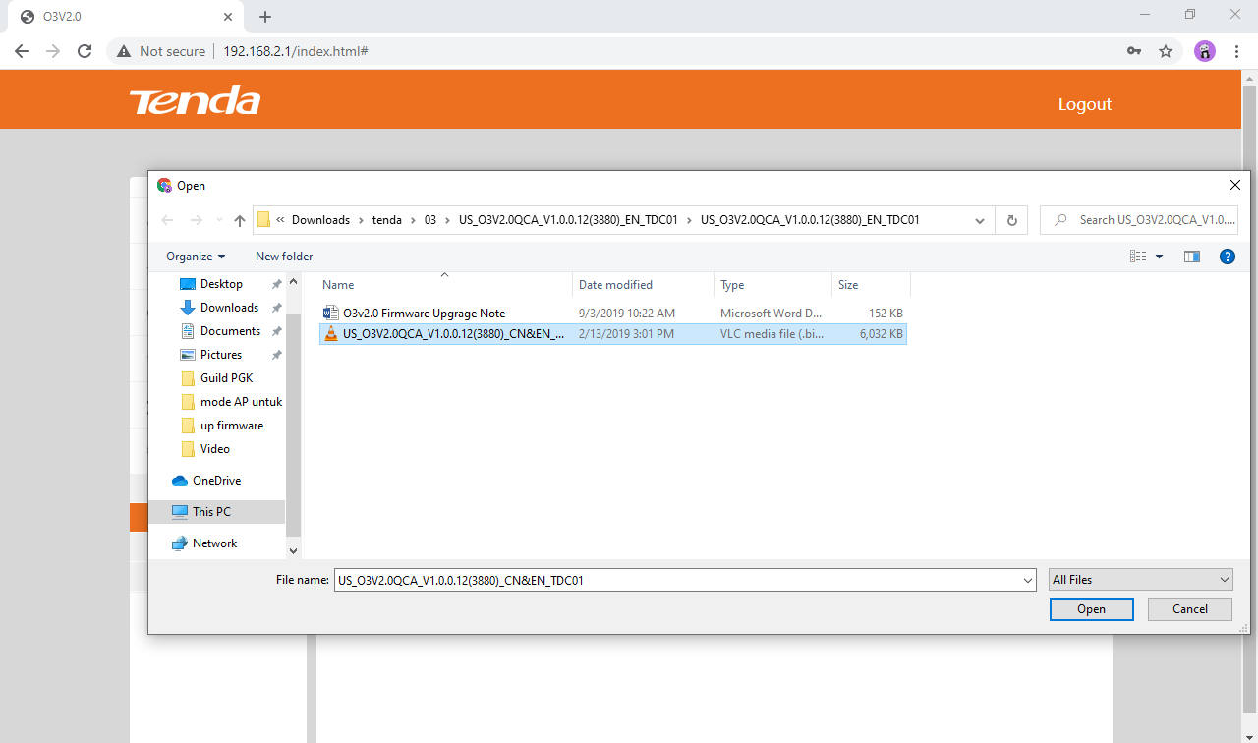Navigate to Downloads in breadcrumb
The height and width of the screenshot is (743, 1258).
(320, 220)
